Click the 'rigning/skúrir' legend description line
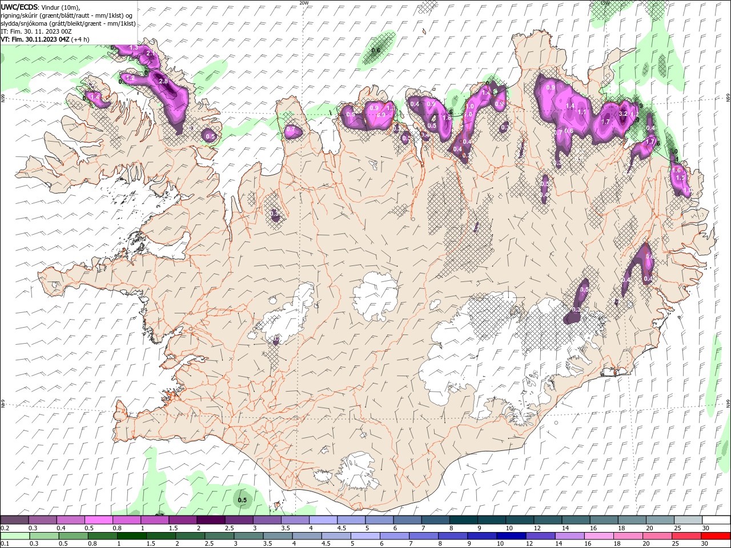Viewport: 731px width, 548px height. pyautogui.click(x=68, y=15)
